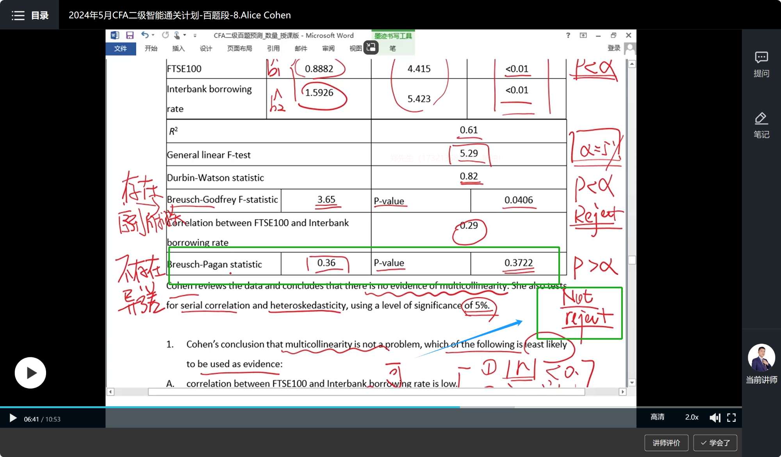Click 登录 in Word ribbon
Viewport: 781px width, 457px height.
tap(613, 48)
